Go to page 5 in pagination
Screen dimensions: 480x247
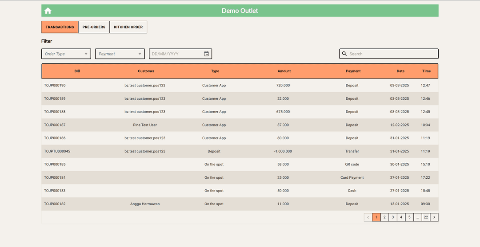pyautogui.click(x=409, y=217)
